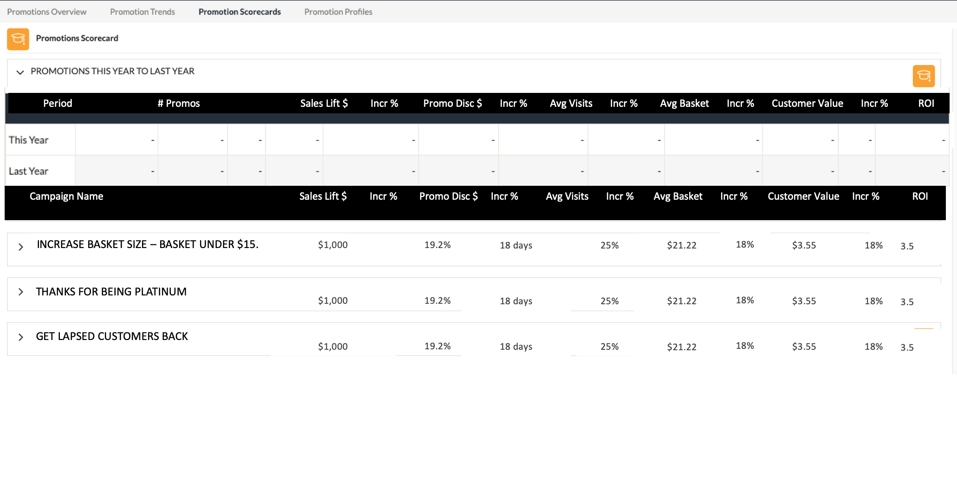Expand the Get Lapsed Customers Back row

21,337
